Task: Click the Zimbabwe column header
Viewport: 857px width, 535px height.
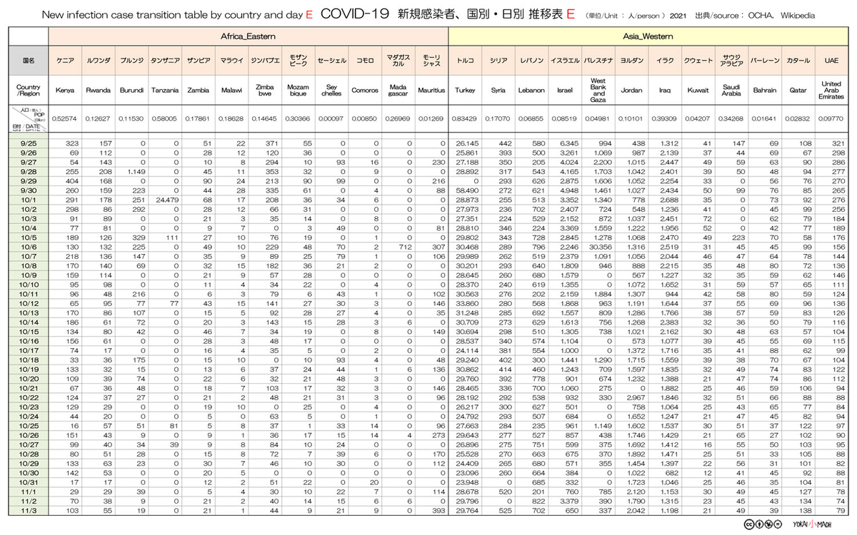Action: point(265,91)
